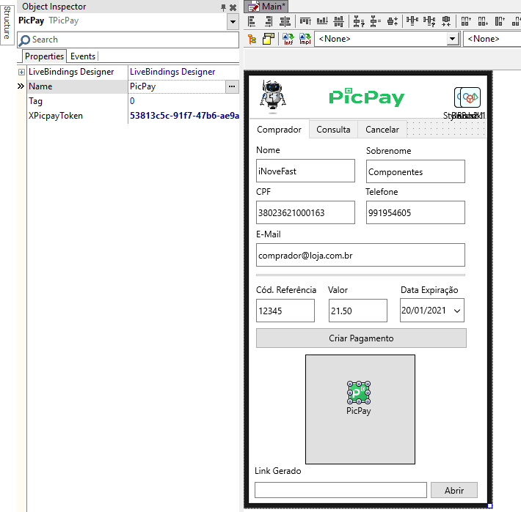Open the second <None> combo box

492,39
